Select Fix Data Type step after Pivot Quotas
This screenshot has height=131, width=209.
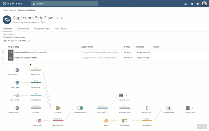point(147,121)
